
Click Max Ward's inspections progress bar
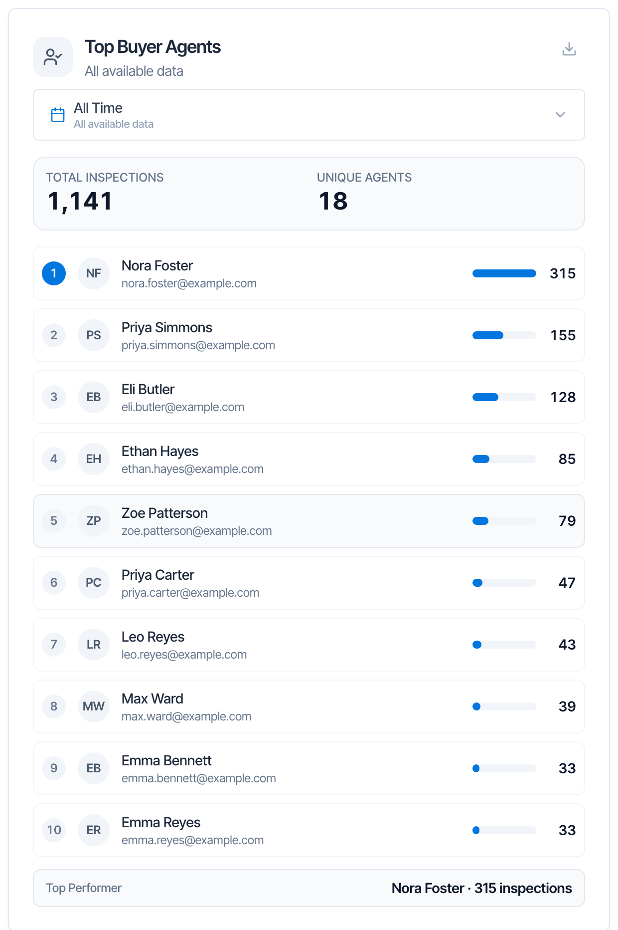click(504, 706)
